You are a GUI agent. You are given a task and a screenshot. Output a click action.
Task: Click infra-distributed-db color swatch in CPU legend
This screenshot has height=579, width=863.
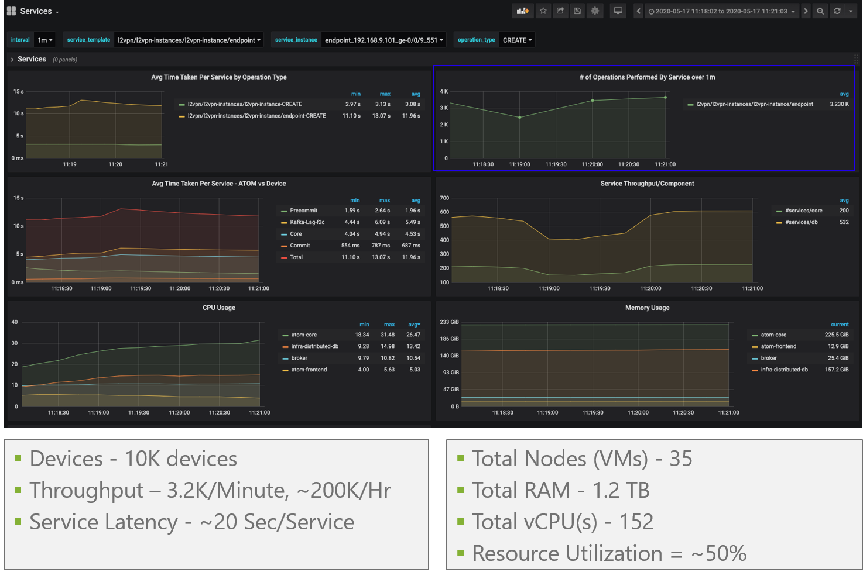pyautogui.click(x=285, y=347)
